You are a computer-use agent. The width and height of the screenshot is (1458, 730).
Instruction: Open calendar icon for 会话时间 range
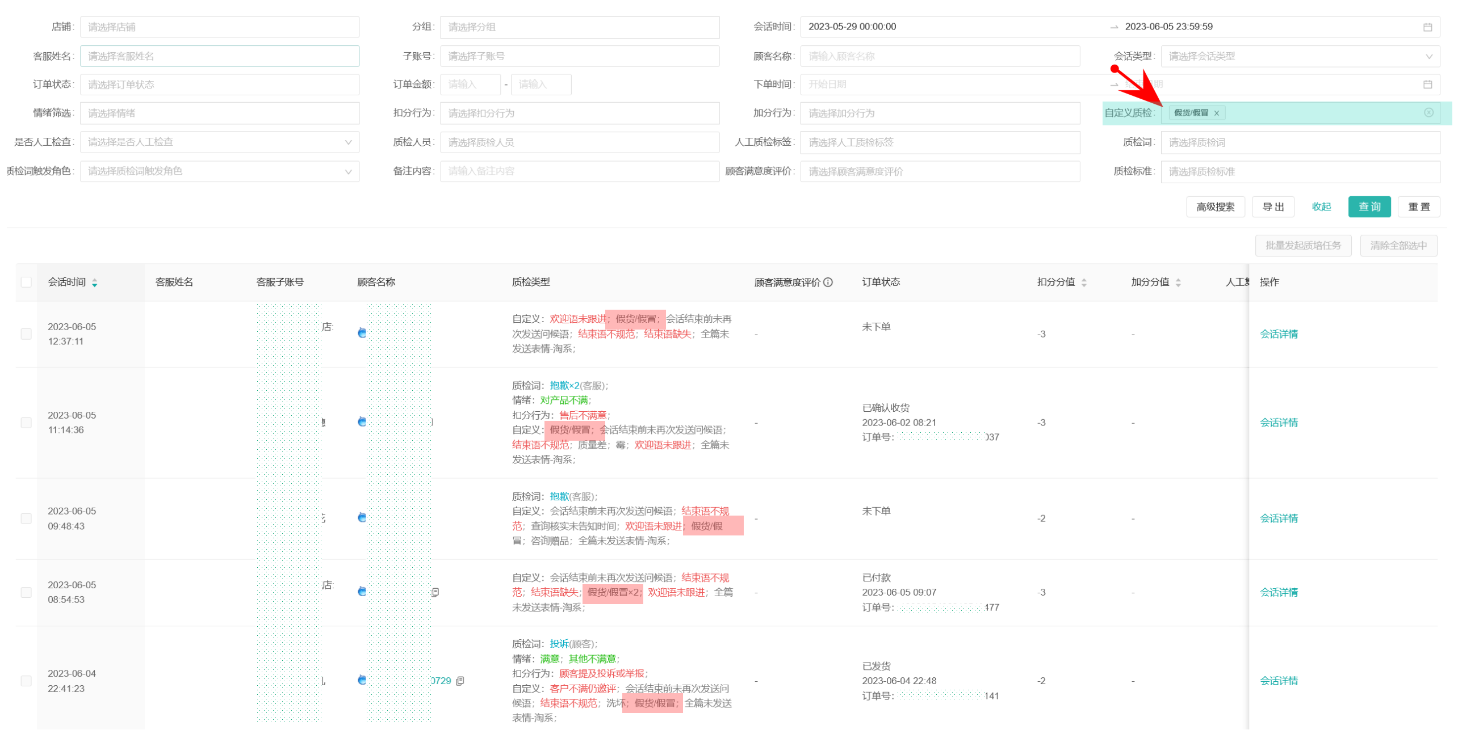(x=1427, y=27)
